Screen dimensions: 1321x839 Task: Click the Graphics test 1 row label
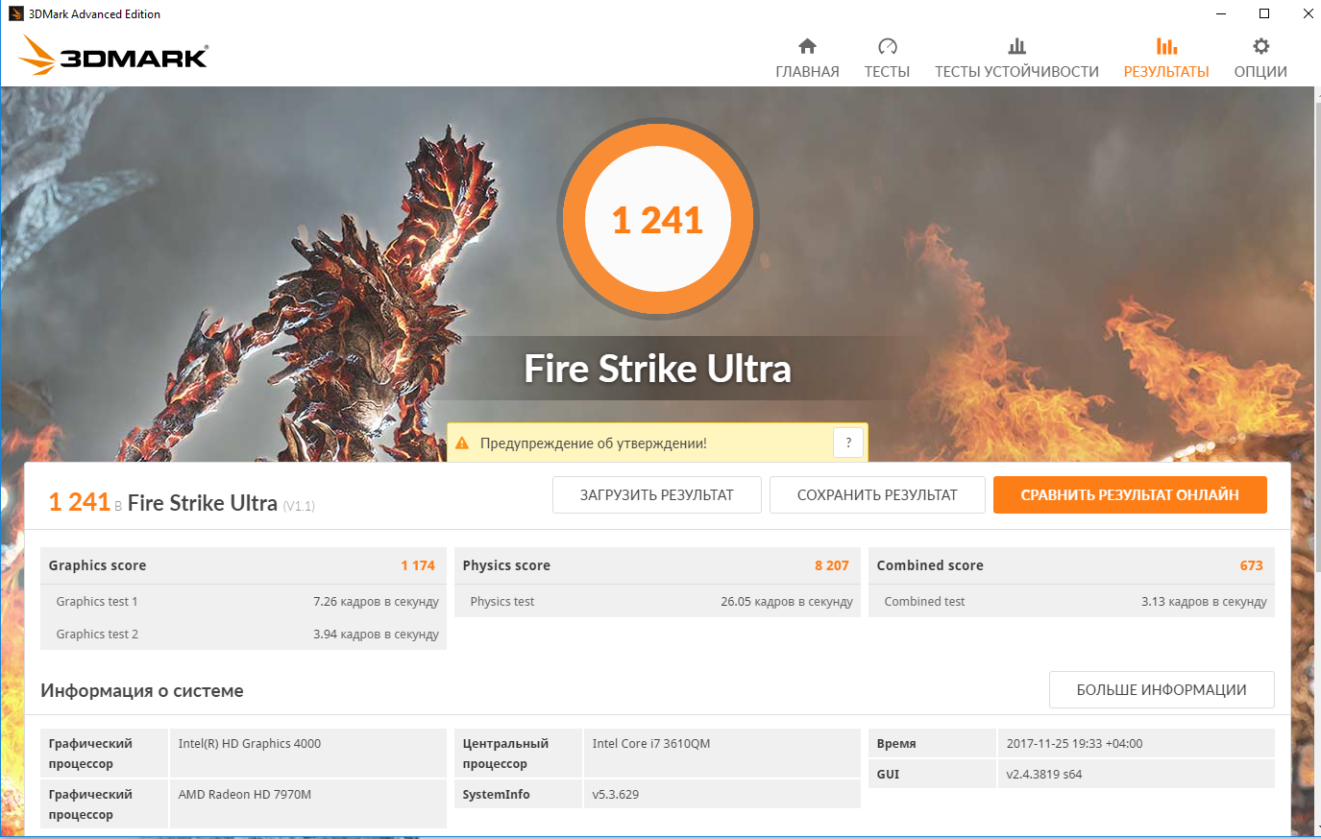tap(97, 602)
